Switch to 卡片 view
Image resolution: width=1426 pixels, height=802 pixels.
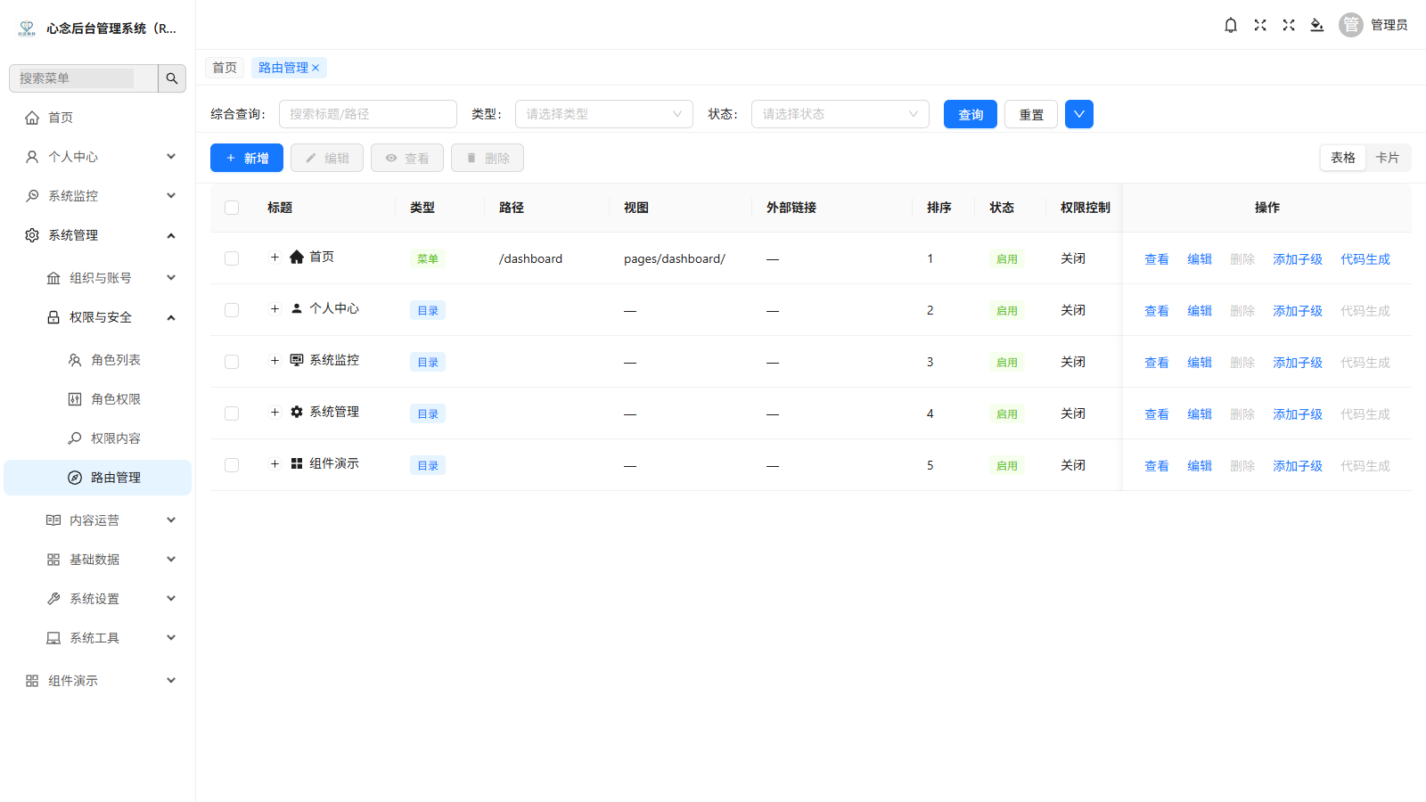pyautogui.click(x=1388, y=158)
